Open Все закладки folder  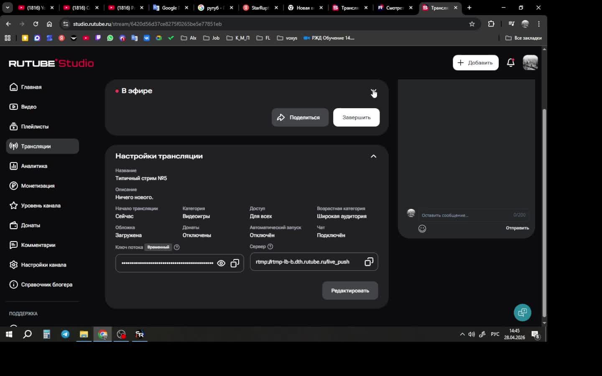[x=523, y=38]
